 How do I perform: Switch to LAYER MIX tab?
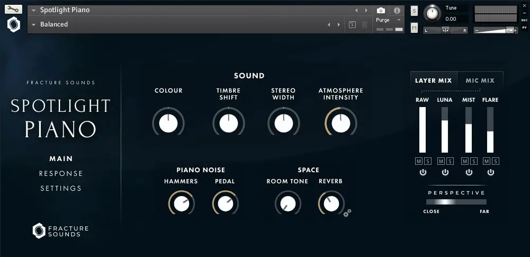click(433, 81)
